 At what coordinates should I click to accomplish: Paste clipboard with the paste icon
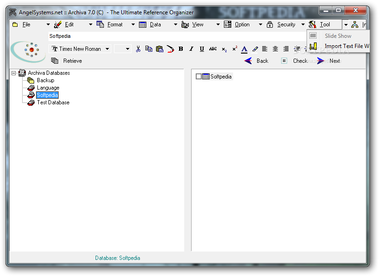[x=159, y=49]
